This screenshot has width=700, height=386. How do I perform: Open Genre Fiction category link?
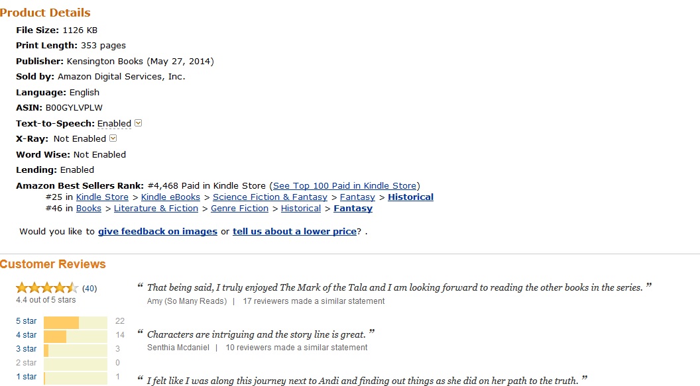[x=239, y=209]
